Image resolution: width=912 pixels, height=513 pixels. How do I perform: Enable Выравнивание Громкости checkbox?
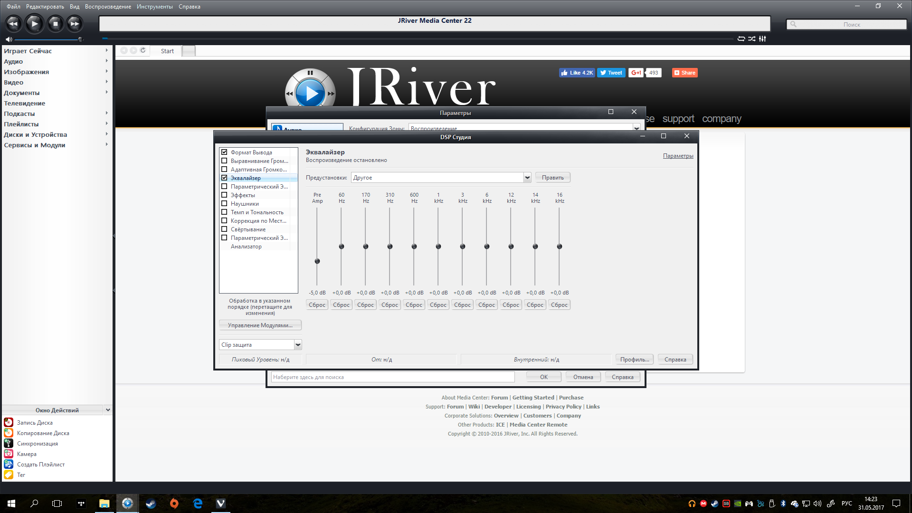224,161
